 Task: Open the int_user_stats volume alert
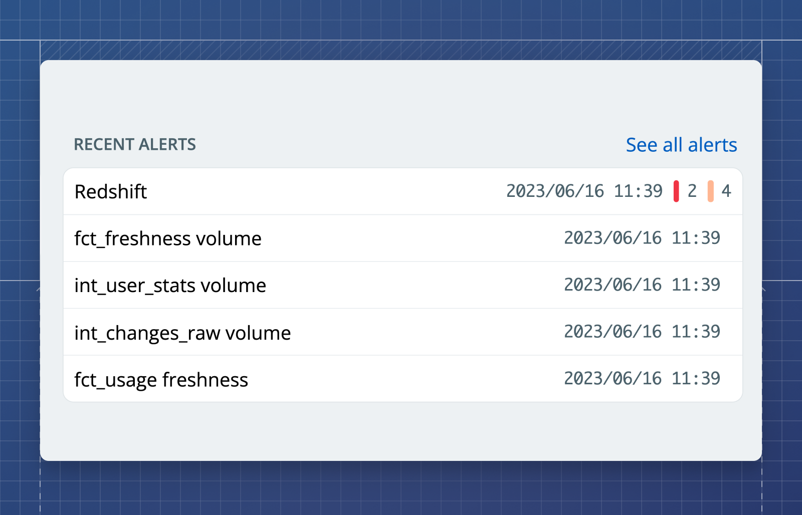(351, 285)
